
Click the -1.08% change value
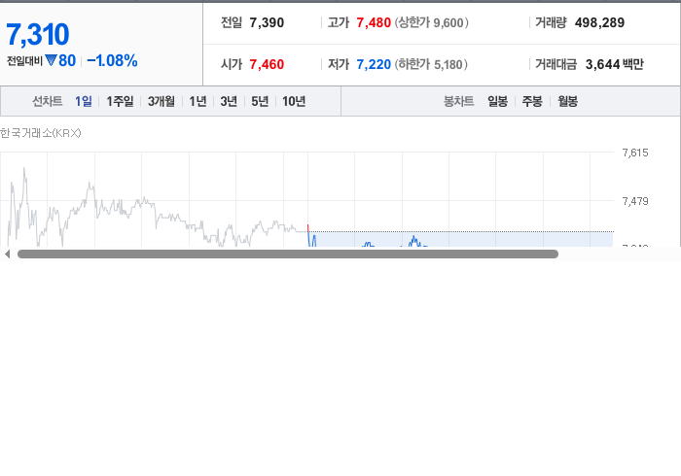113,60
